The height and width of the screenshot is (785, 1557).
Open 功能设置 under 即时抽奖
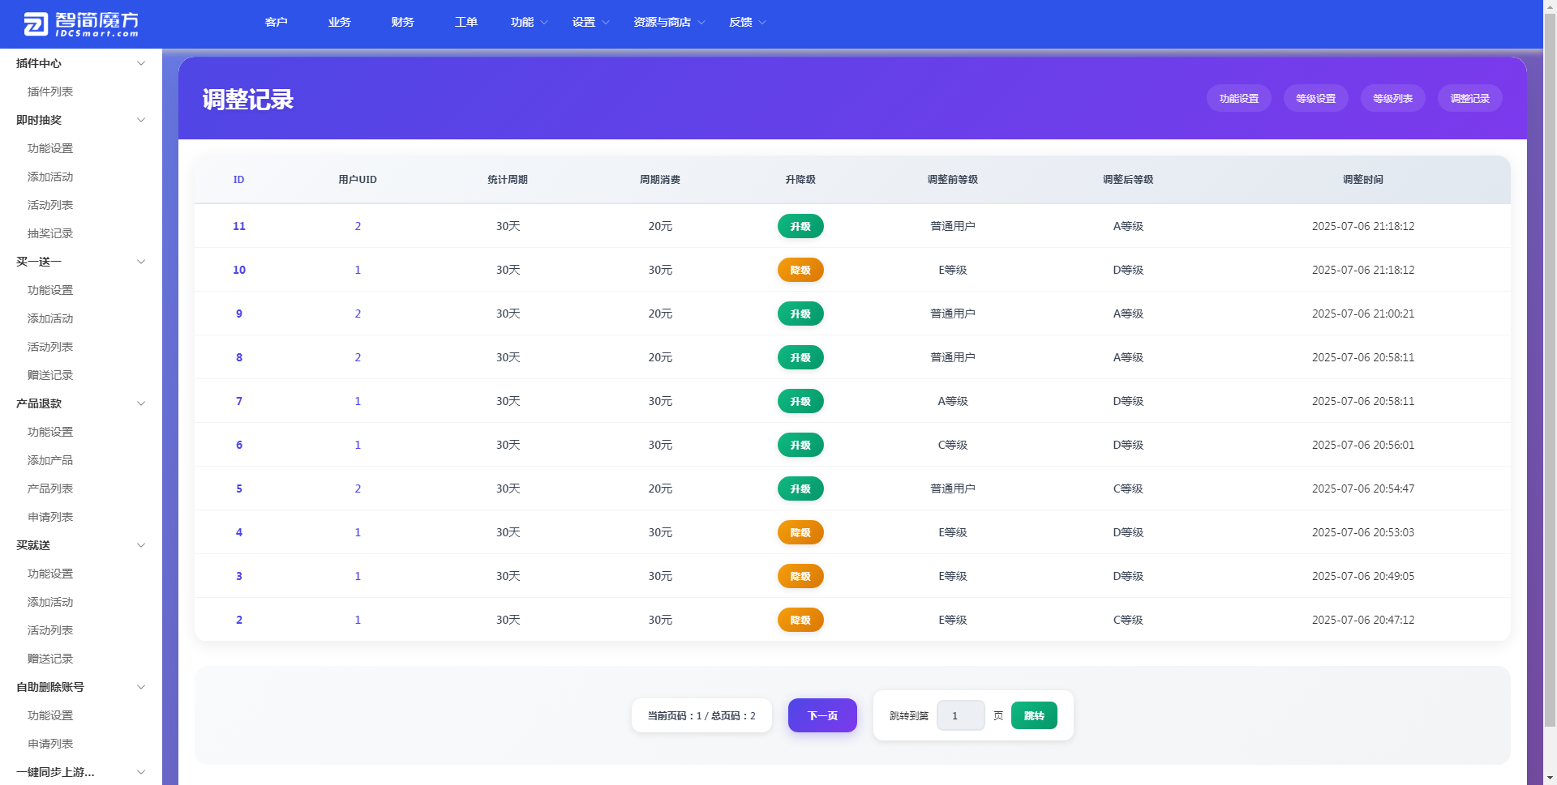pyautogui.click(x=50, y=148)
